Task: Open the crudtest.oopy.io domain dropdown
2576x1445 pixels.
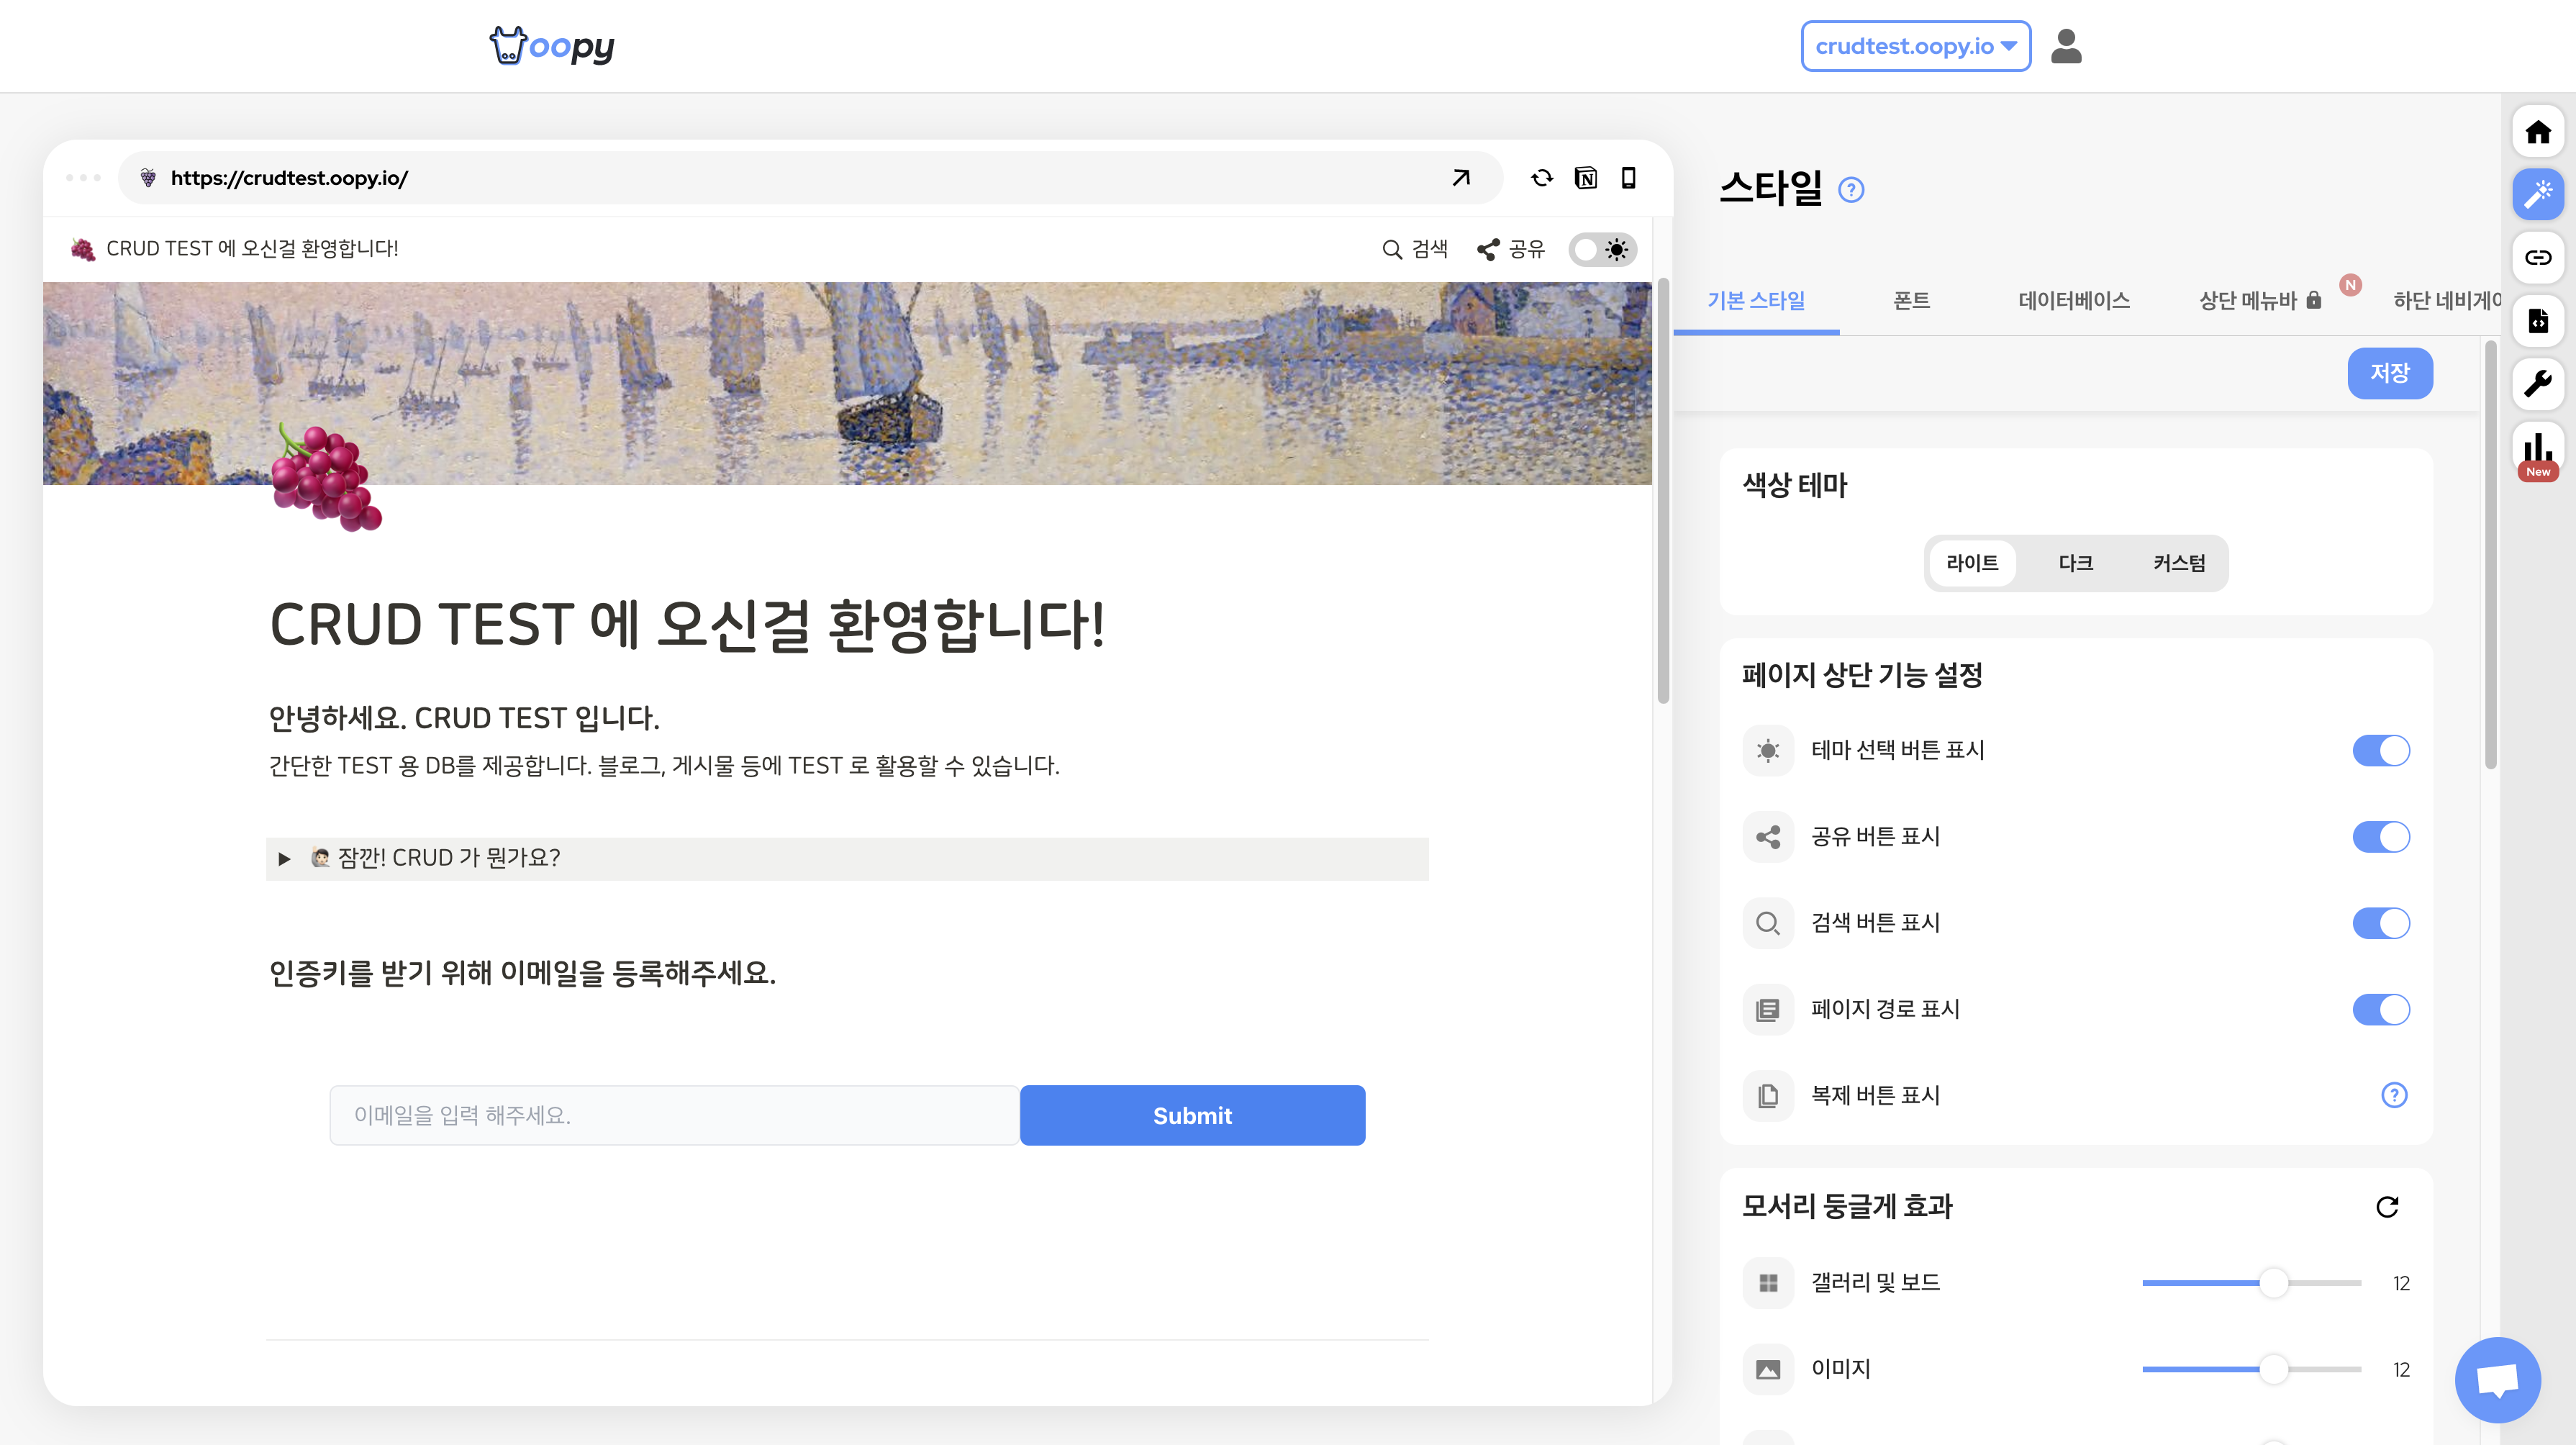Action: coord(1915,46)
